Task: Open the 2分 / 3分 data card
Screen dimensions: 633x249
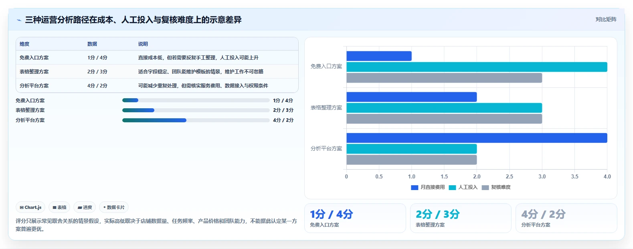Action: point(461,218)
